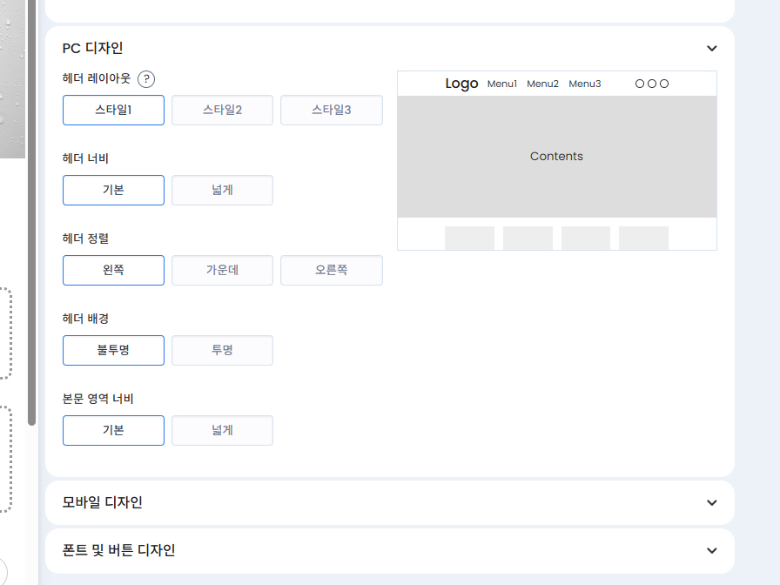This screenshot has width=780, height=585.
Task: Select the 스타일1 header layout button
Action: point(113,110)
